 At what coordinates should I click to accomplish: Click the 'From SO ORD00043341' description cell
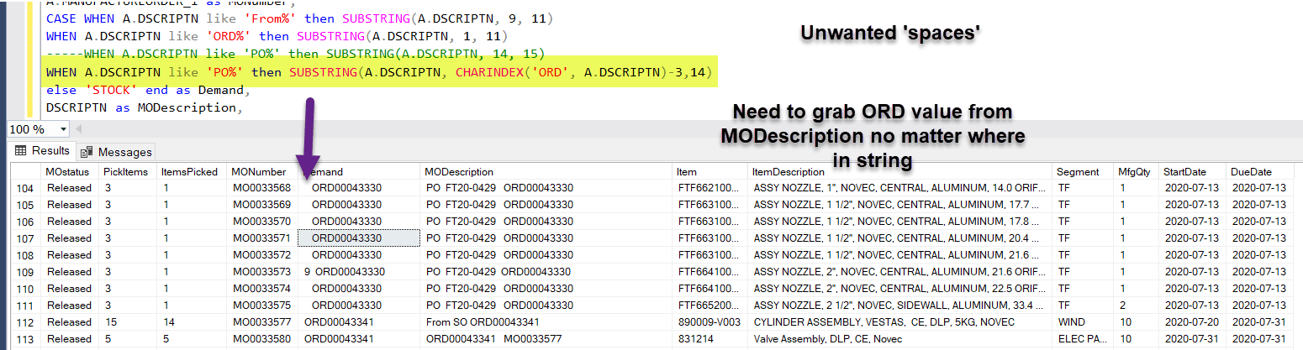[483, 322]
